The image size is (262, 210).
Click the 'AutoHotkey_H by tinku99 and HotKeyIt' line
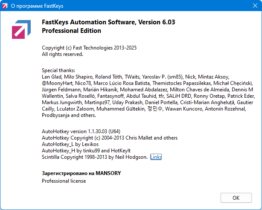86,151
